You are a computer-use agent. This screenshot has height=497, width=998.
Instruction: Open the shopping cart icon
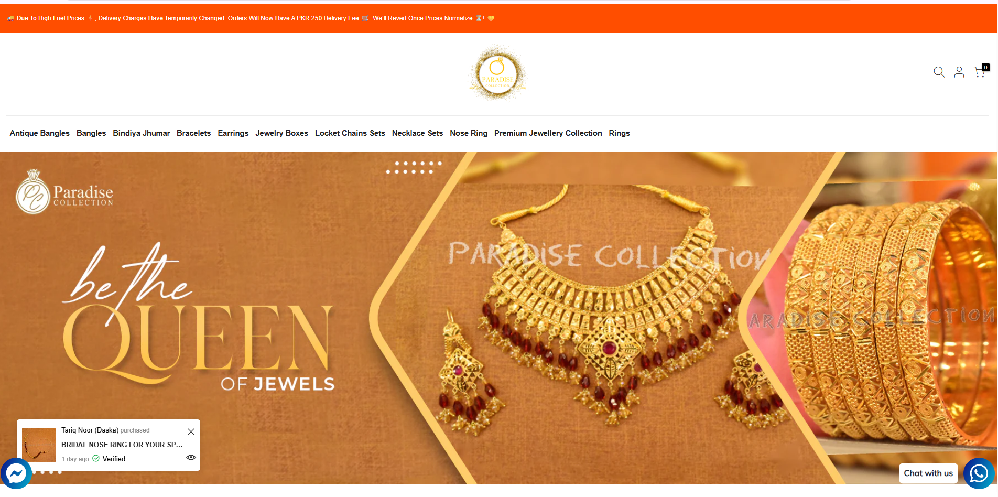[x=980, y=72]
